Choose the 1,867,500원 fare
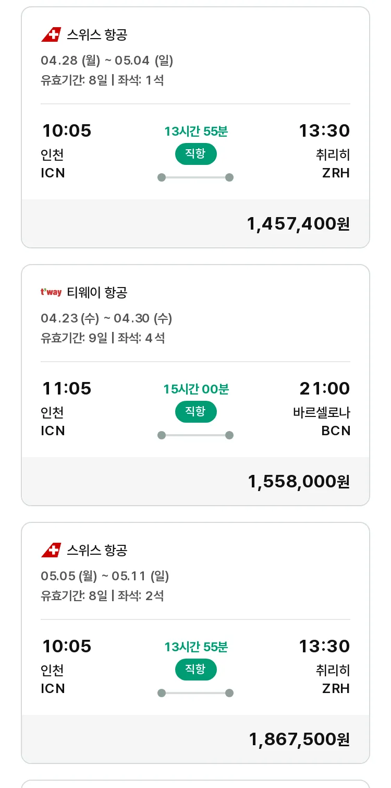Screen dimensions: 391x788 (x=299, y=739)
